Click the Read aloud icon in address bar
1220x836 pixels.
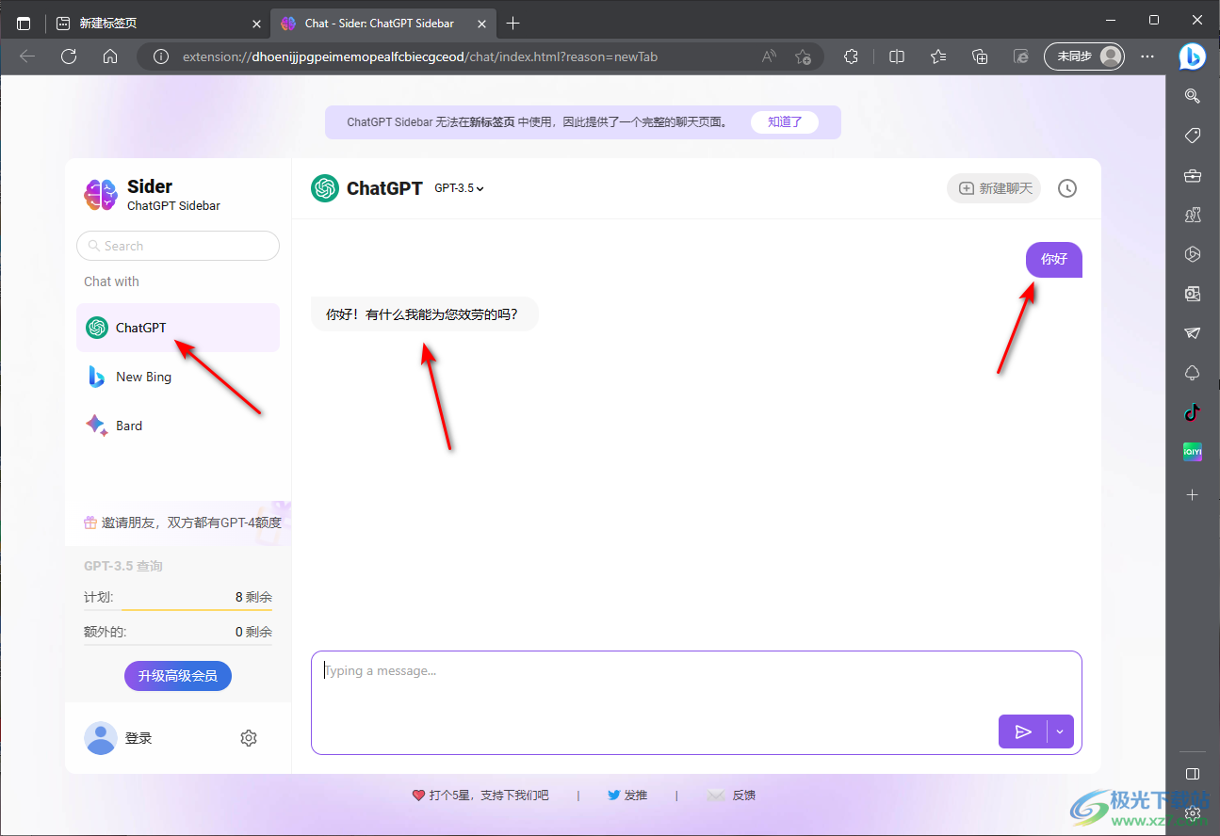point(769,56)
